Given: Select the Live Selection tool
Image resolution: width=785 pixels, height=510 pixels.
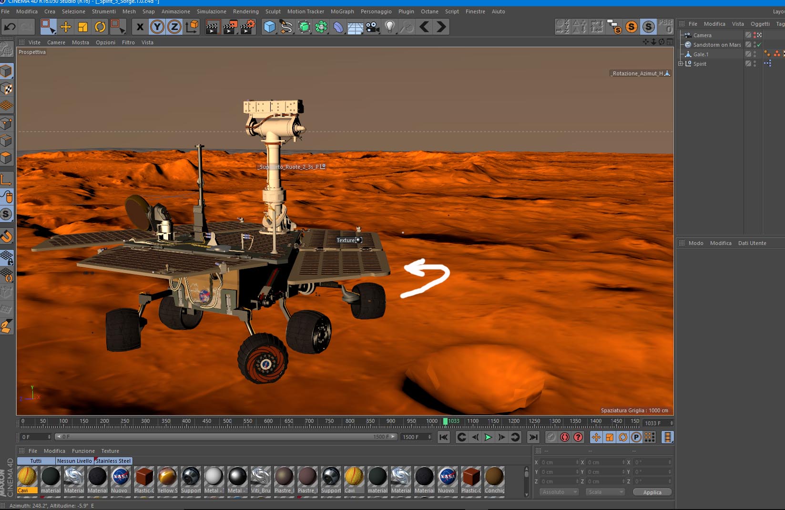Looking at the screenshot, I should pyautogui.click(x=48, y=27).
